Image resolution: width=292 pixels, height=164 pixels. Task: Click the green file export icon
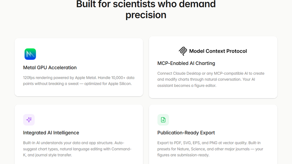click(163, 120)
